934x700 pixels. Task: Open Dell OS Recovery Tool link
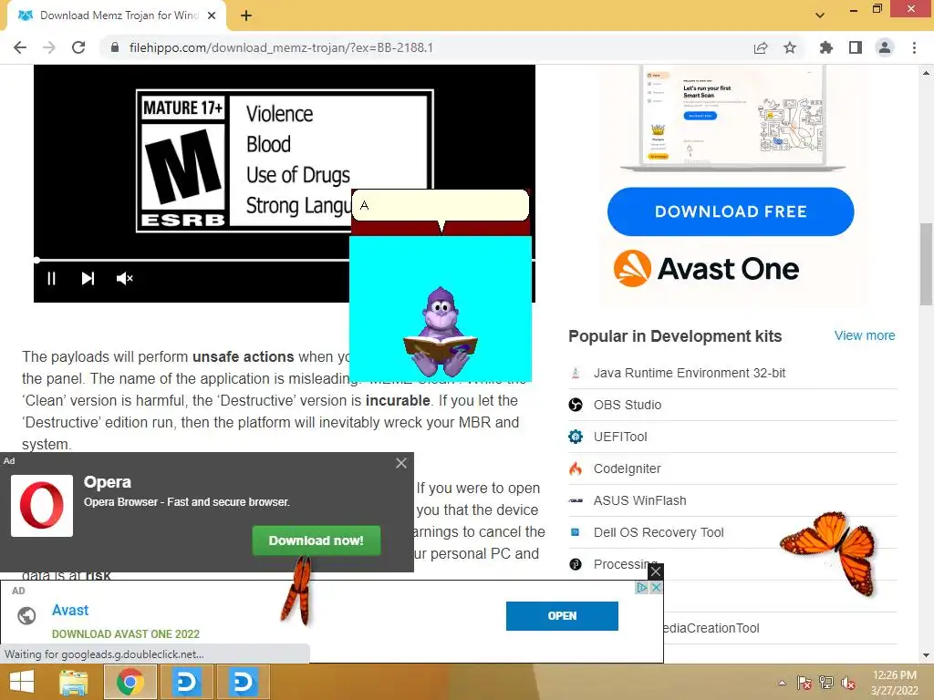click(x=659, y=532)
